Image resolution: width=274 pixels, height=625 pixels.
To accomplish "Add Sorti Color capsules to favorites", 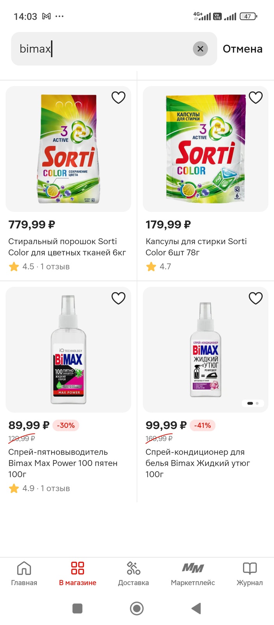I will coord(256,97).
